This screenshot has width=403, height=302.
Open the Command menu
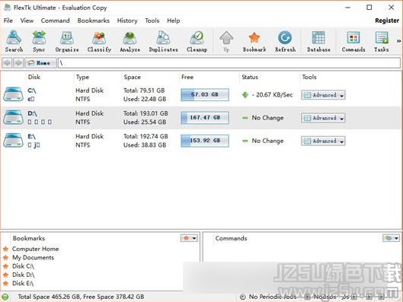[56, 21]
